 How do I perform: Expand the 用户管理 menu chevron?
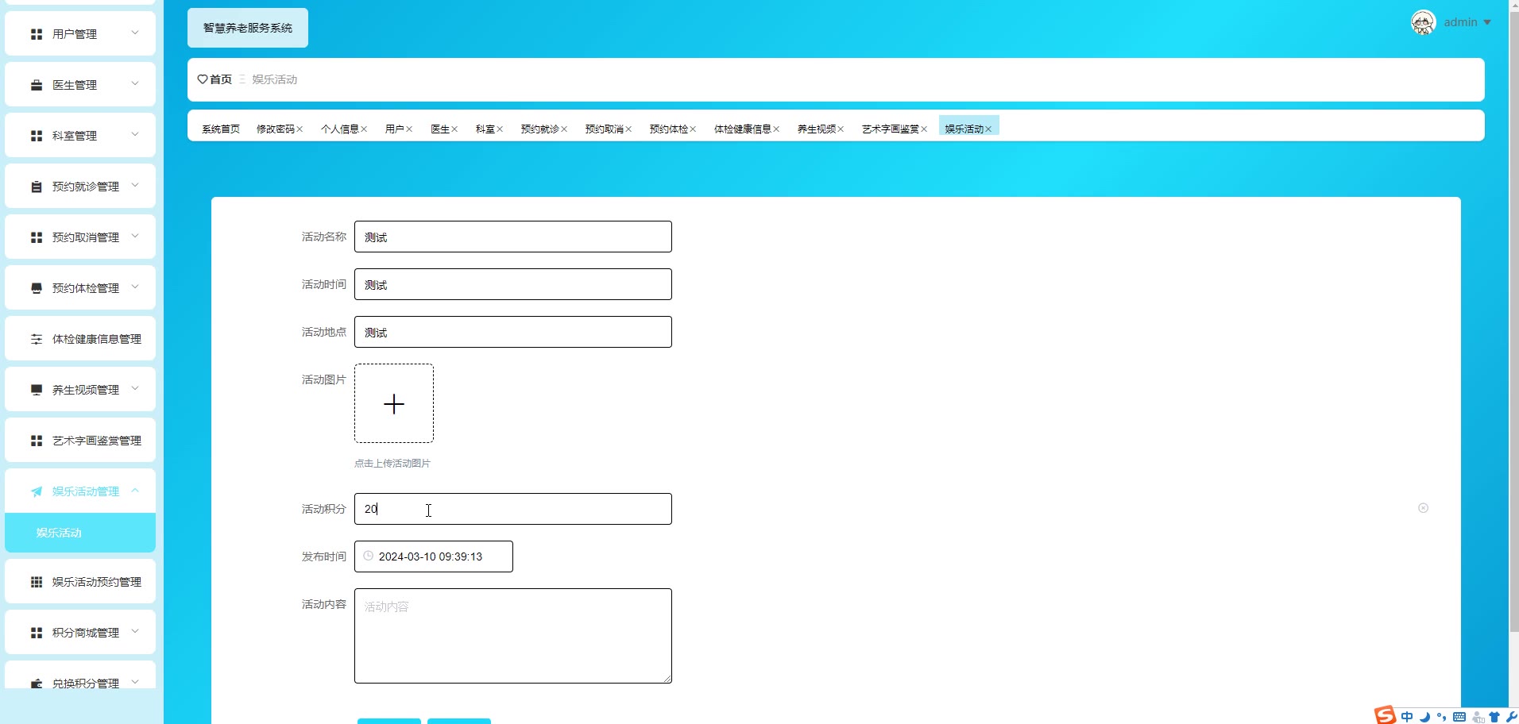click(135, 33)
